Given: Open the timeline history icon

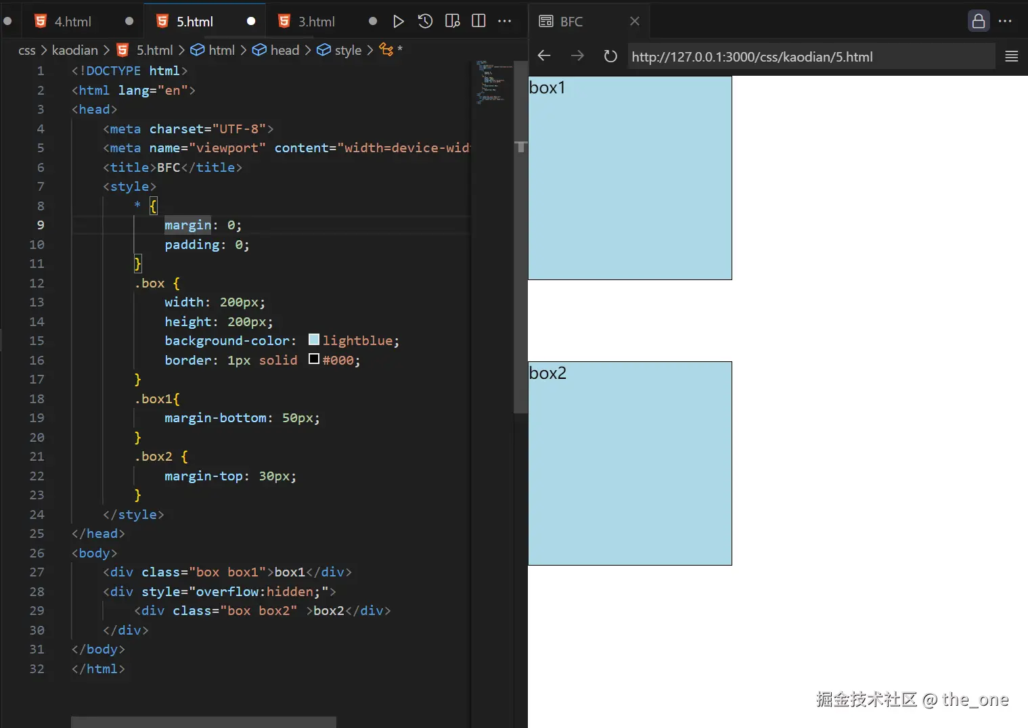Looking at the screenshot, I should (425, 22).
